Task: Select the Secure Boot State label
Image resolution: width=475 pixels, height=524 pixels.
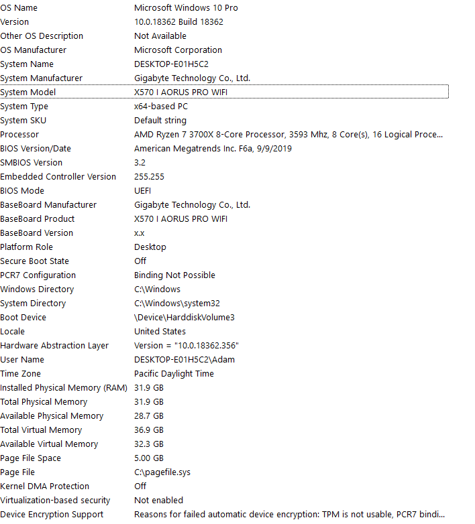Action: [x=34, y=261]
